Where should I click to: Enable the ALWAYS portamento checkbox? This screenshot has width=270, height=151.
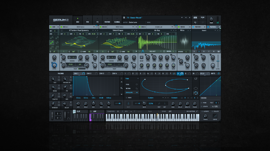(202, 112)
